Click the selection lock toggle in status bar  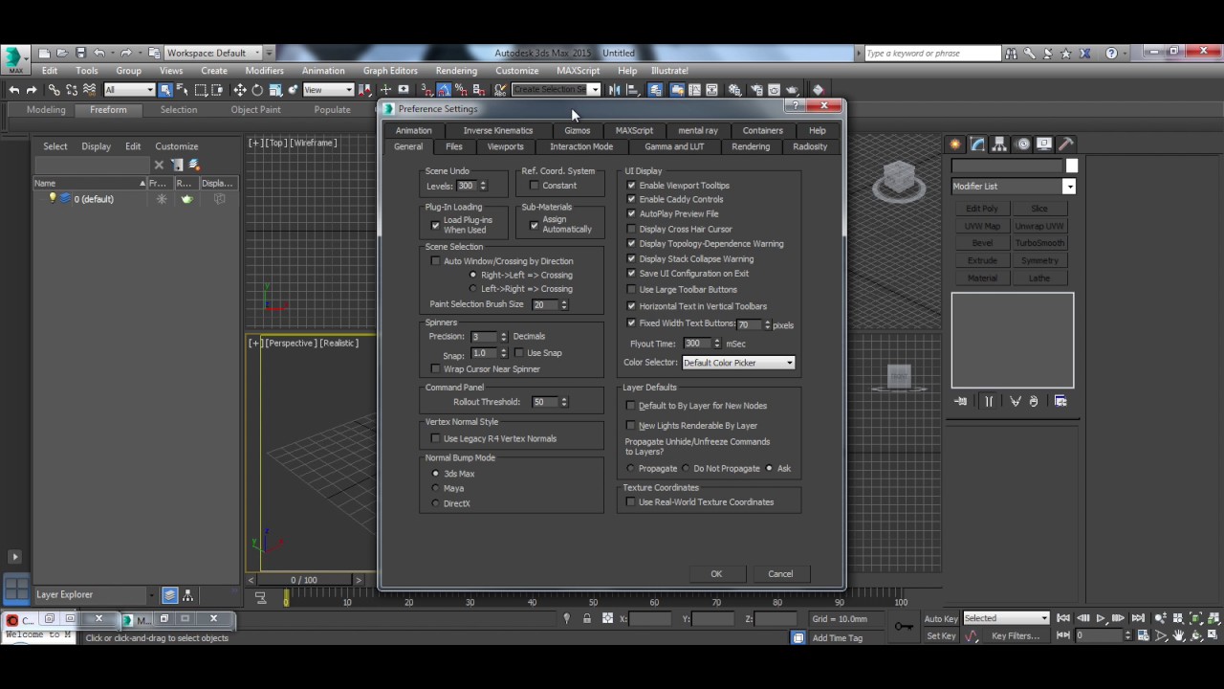click(x=587, y=619)
